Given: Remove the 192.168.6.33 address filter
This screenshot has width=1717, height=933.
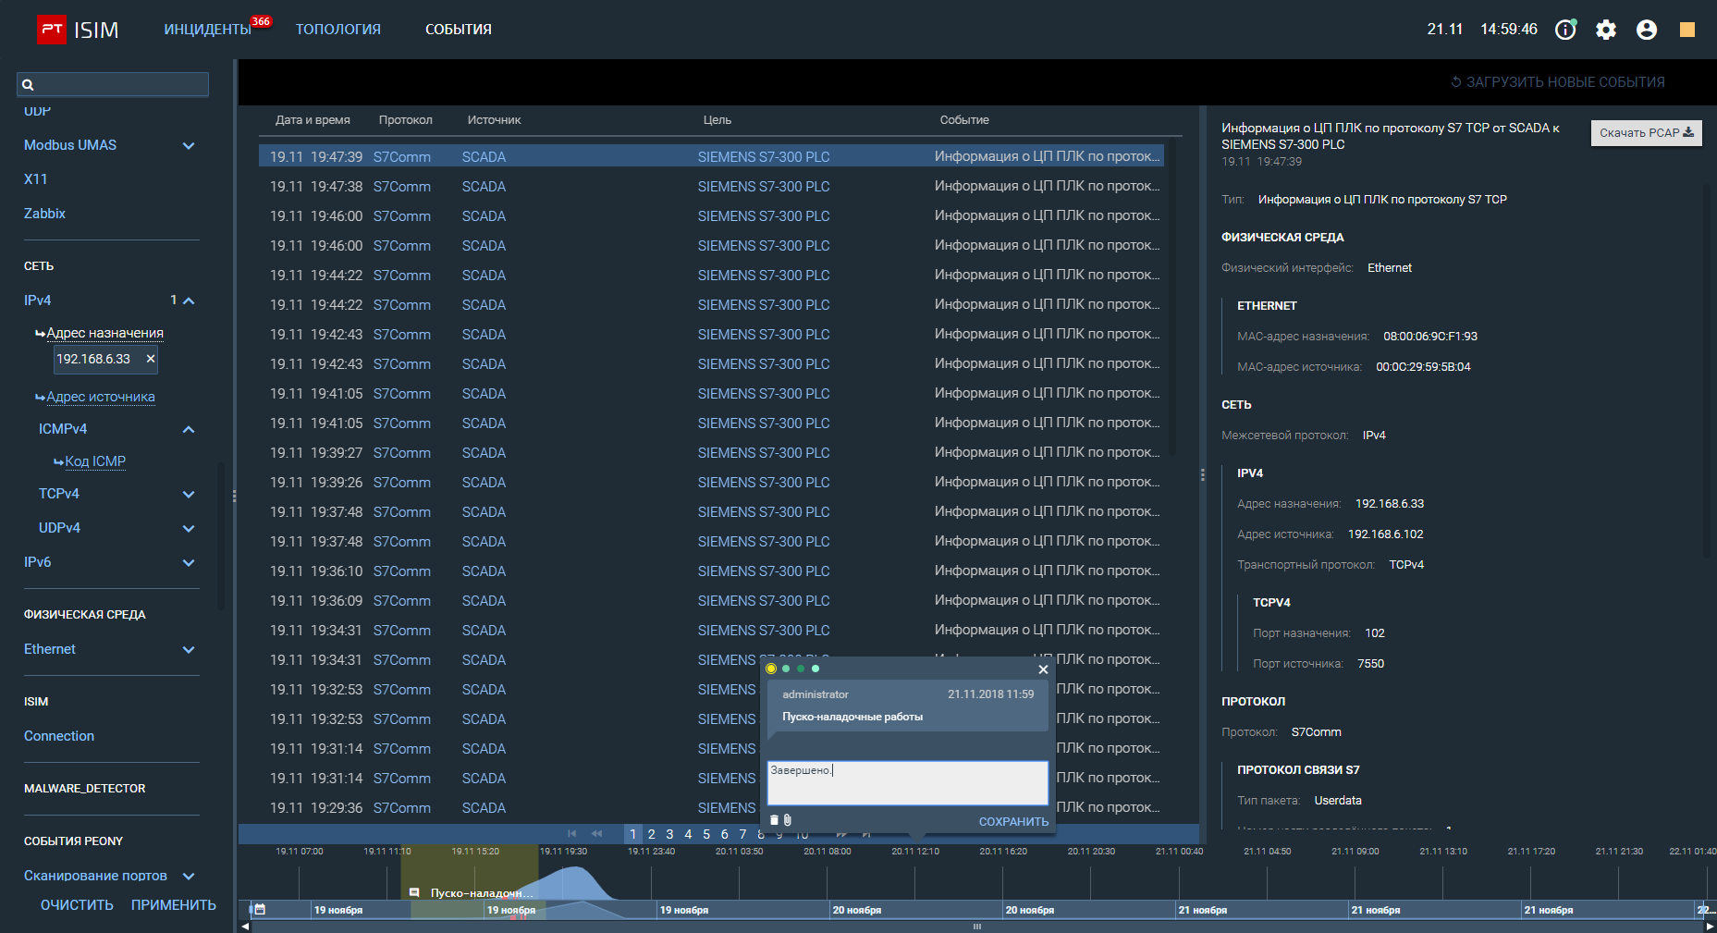Looking at the screenshot, I should [x=151, y=359].
